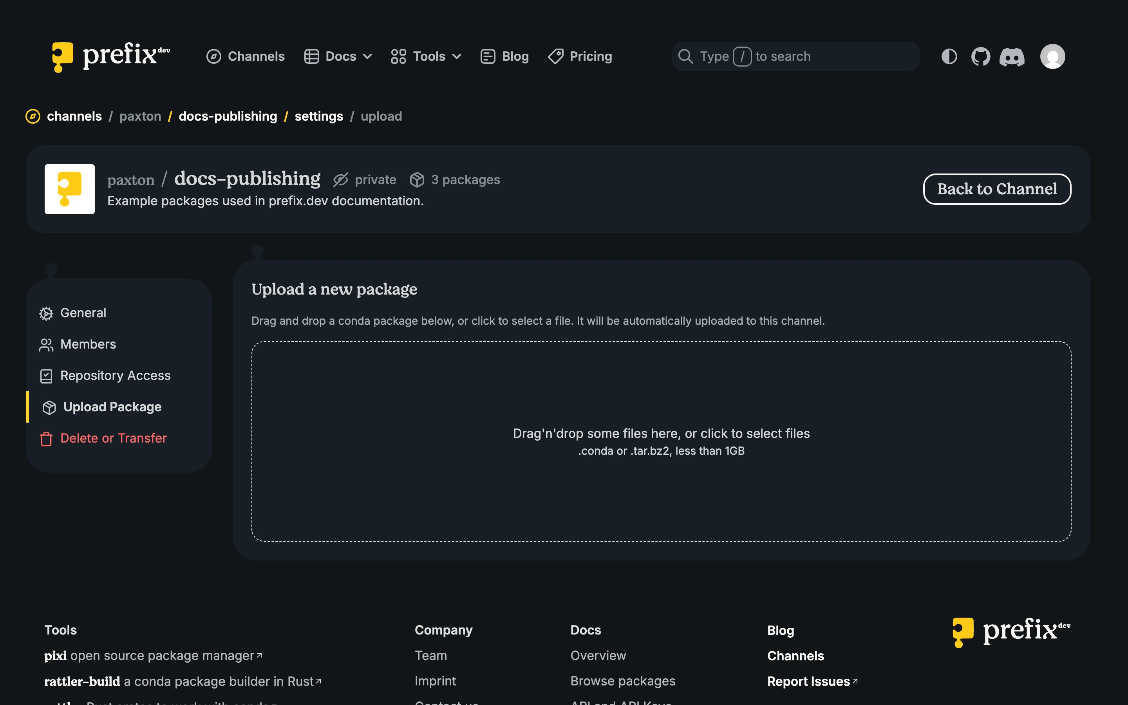Click the compass icon in breadcrumb
This screenshot has width=1128, height=705.
click(x=33, y=116)
